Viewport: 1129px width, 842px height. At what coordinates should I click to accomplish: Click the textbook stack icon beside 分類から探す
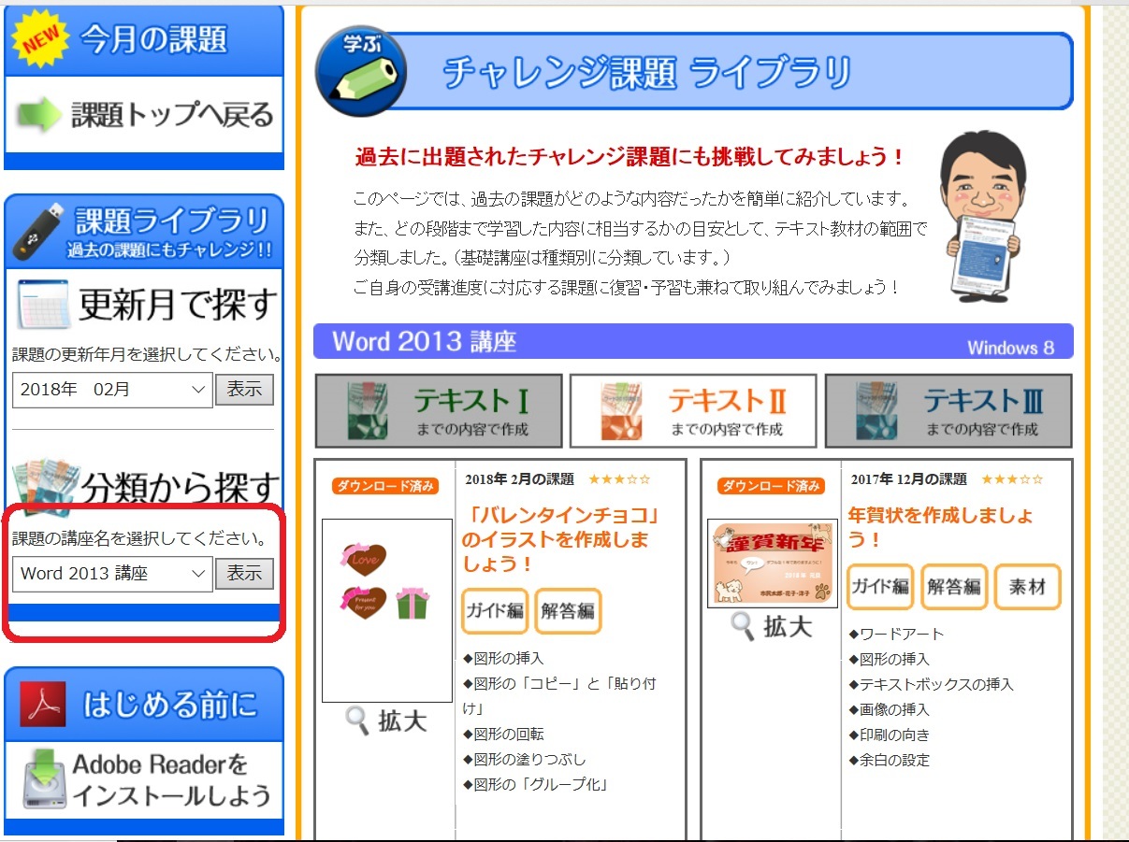click(x=47, y=487)
